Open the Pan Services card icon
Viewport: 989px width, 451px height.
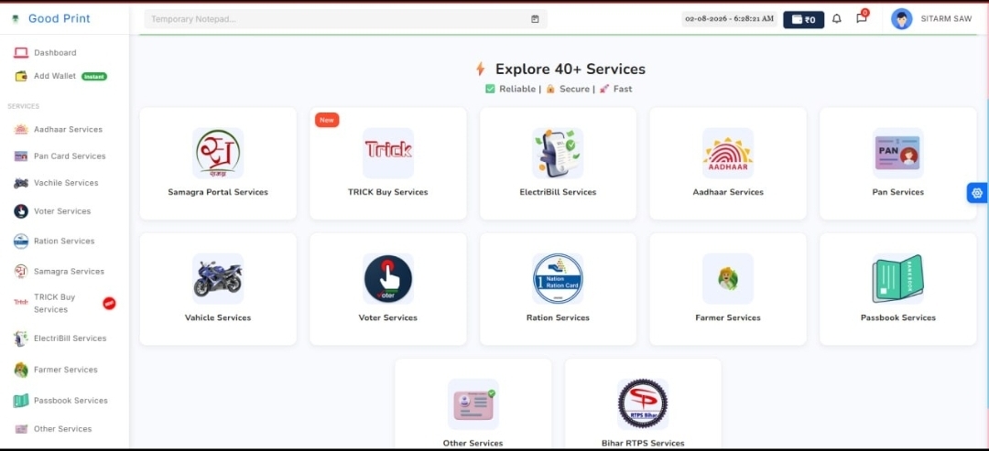897,153
